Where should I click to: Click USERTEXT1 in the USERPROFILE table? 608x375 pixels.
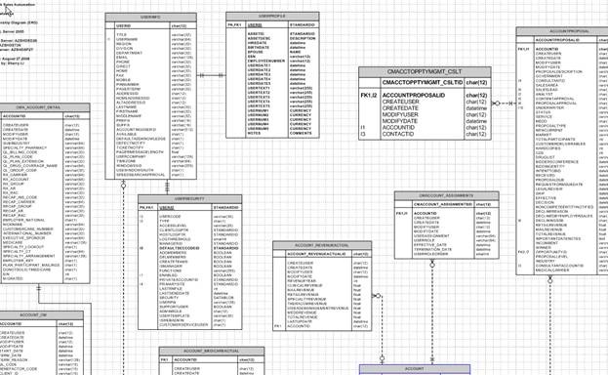point(259,88)
